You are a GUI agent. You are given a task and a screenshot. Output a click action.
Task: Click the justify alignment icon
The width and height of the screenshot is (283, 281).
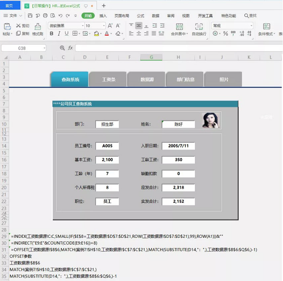[x=154, y=33]
